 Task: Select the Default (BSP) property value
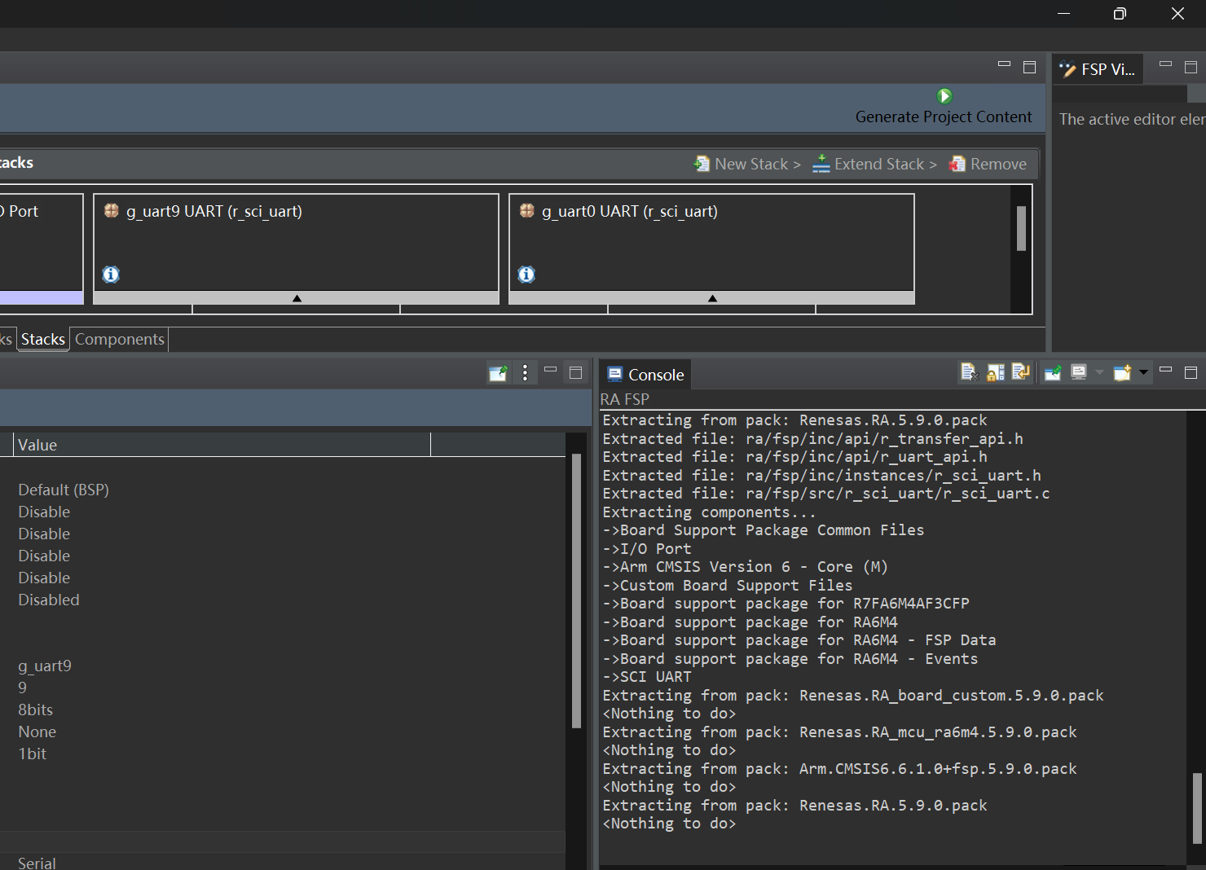(x=64, y=490)
